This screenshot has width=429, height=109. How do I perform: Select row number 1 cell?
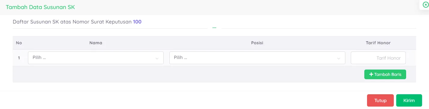19,58
